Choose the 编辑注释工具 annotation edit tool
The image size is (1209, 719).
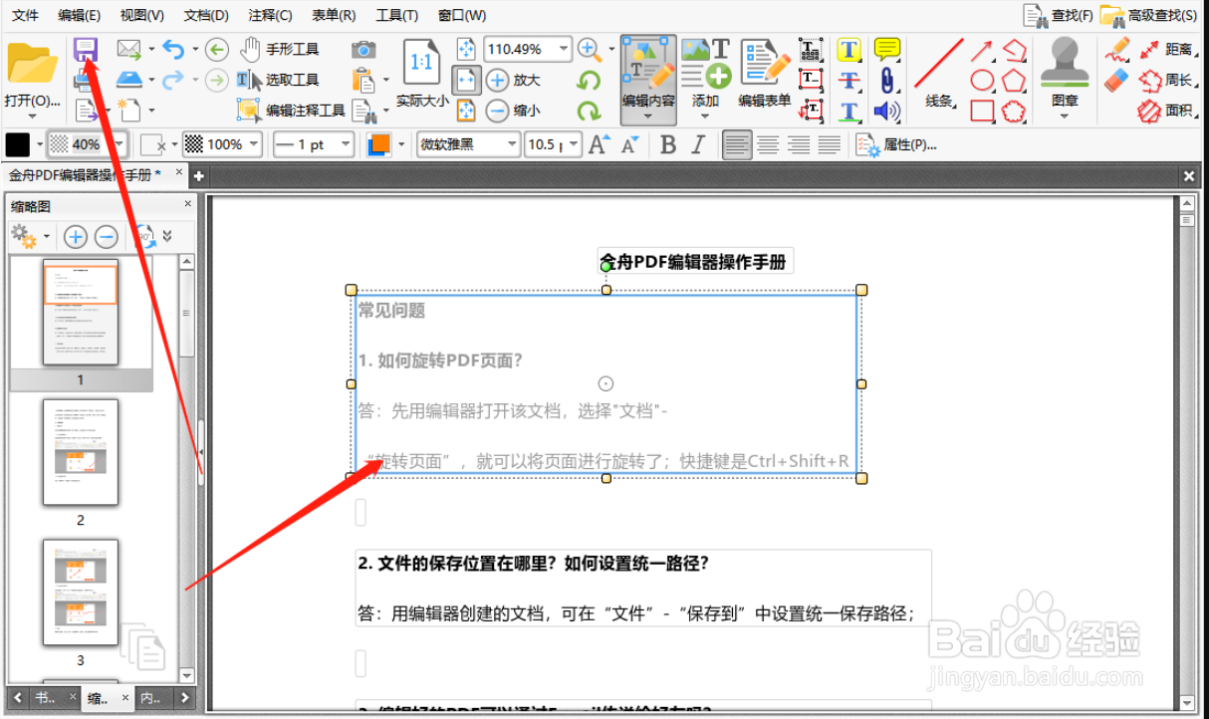pyautogui.click(x=291, y=110)
